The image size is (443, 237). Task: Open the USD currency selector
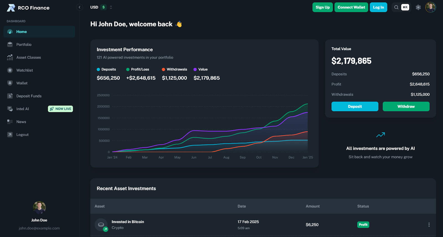101,7
